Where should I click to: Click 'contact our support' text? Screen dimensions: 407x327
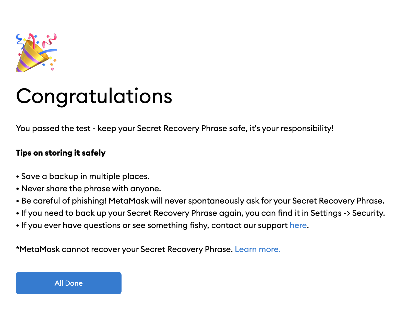(x=249, y=225)
